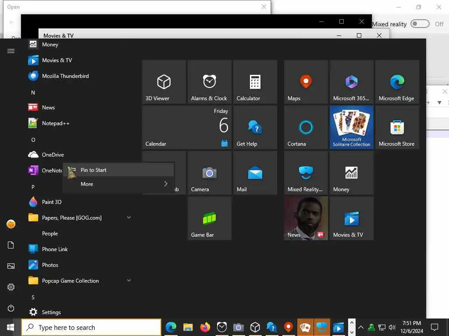Expand the Papers, Please [GOG.com] folder
The width and height of the screenshot is (449, 336).
point(80,218)
